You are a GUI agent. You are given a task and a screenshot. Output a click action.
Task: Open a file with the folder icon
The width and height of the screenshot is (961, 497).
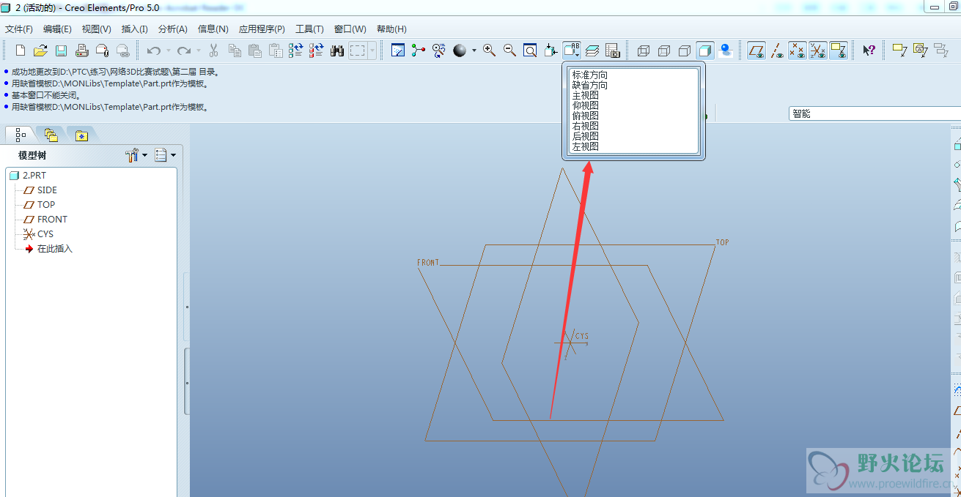click(x=41, y=51)
